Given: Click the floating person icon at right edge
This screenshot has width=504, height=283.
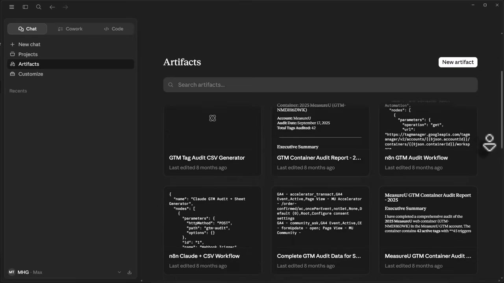Looking at the screenshot, I should [489, 143].
